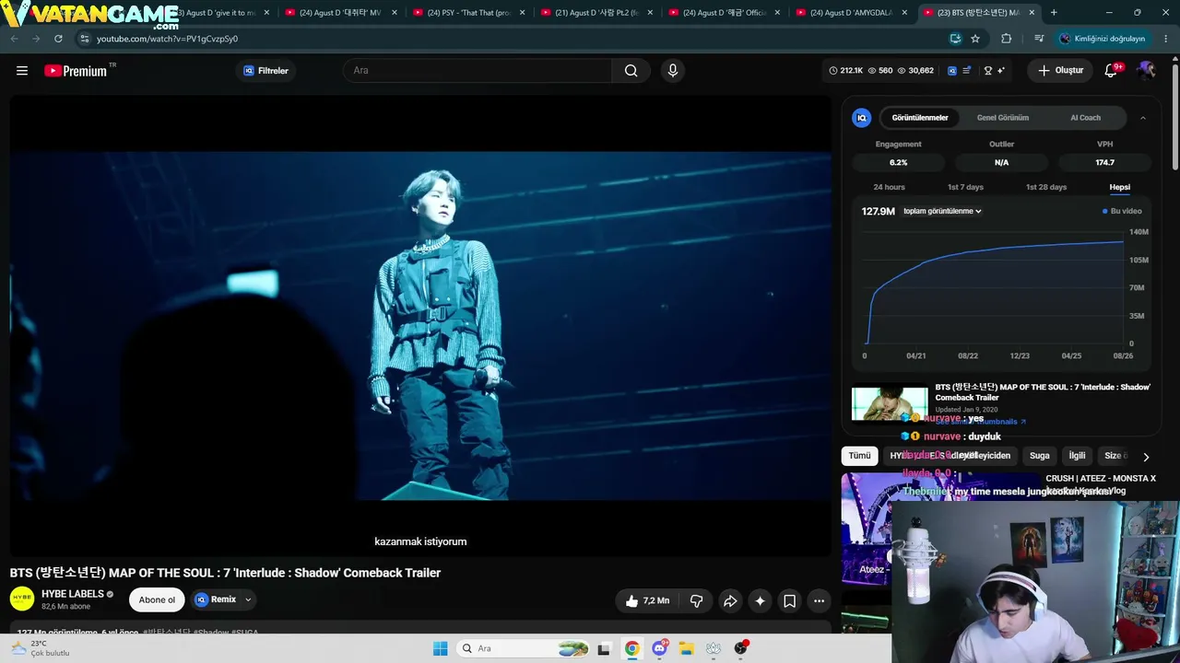Click the trophy icon in stats bar
Screen dimensions: 1180x663
coord(988,71)
